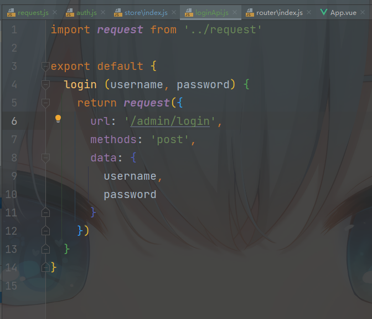Image resolution: width=372 pixels, height=319 pixels.
Task: Click the fold end marker on line 11
Action: click(45, 212)
